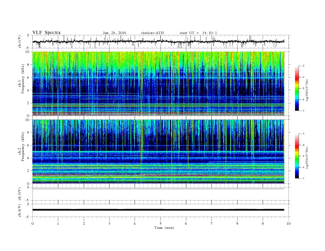
Task: Click inside the ch.2 spectrogram panel
Action: click(x=158, y=151)
